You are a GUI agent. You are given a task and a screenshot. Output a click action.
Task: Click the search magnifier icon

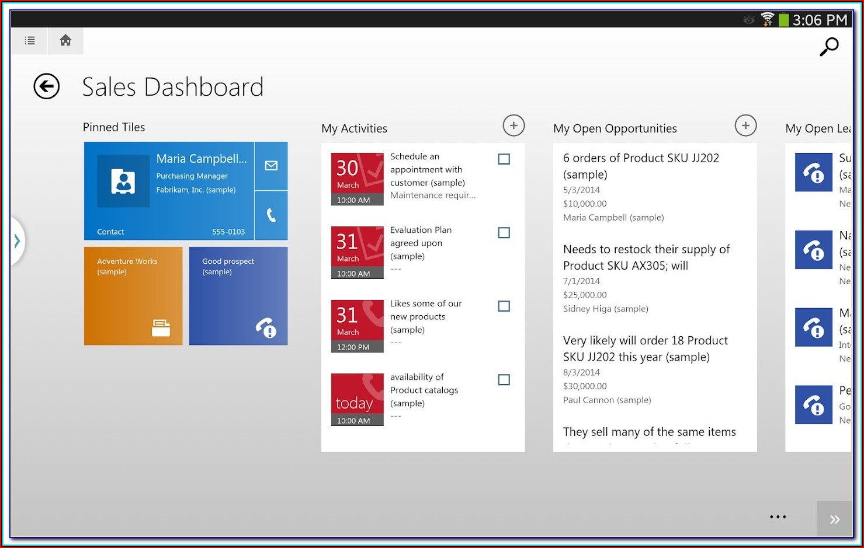tap(828, 47)
